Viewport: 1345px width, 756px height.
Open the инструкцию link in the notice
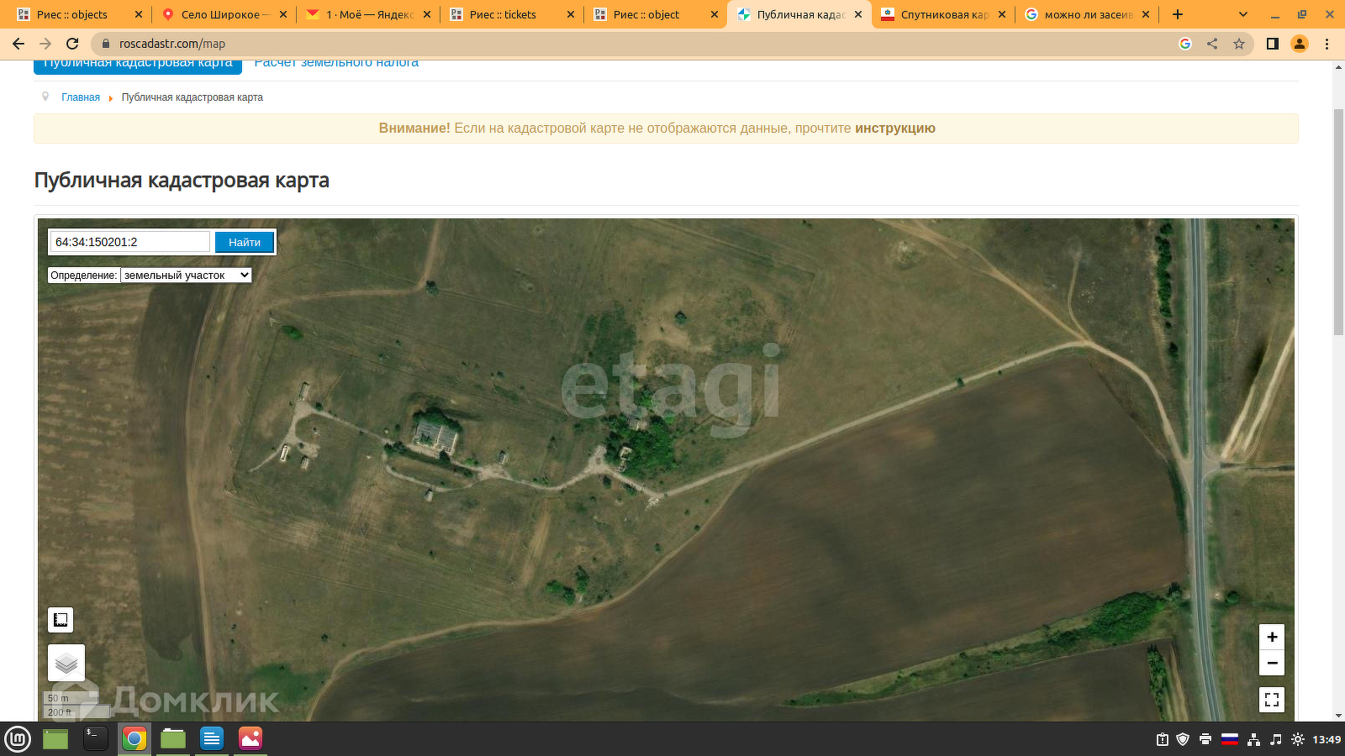895,129
